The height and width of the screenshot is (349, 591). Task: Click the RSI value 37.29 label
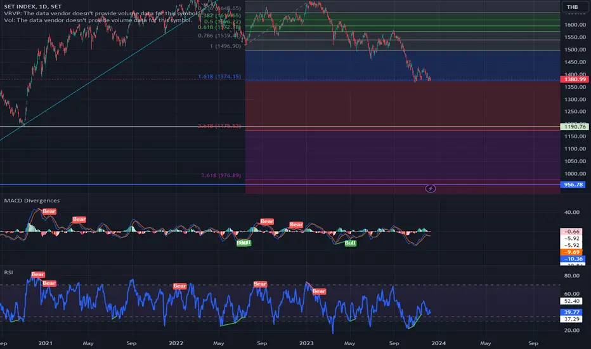coord(572,319)
